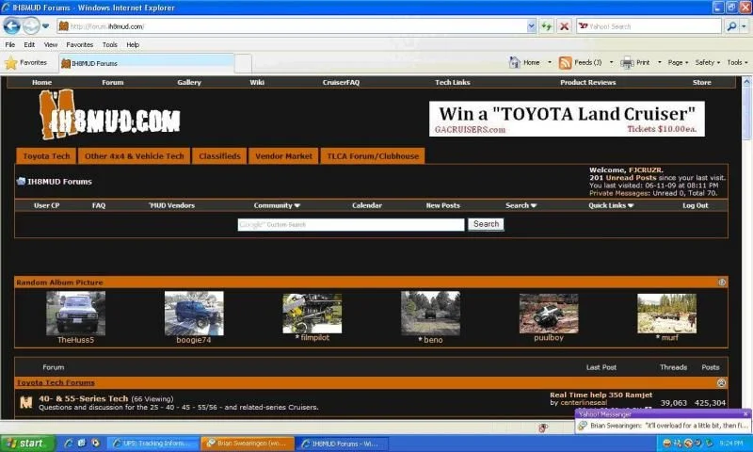The width and height of the screenshot is (753, 452).
Task: Open the Page command bar menu
Action: click(x=678, y=62)
